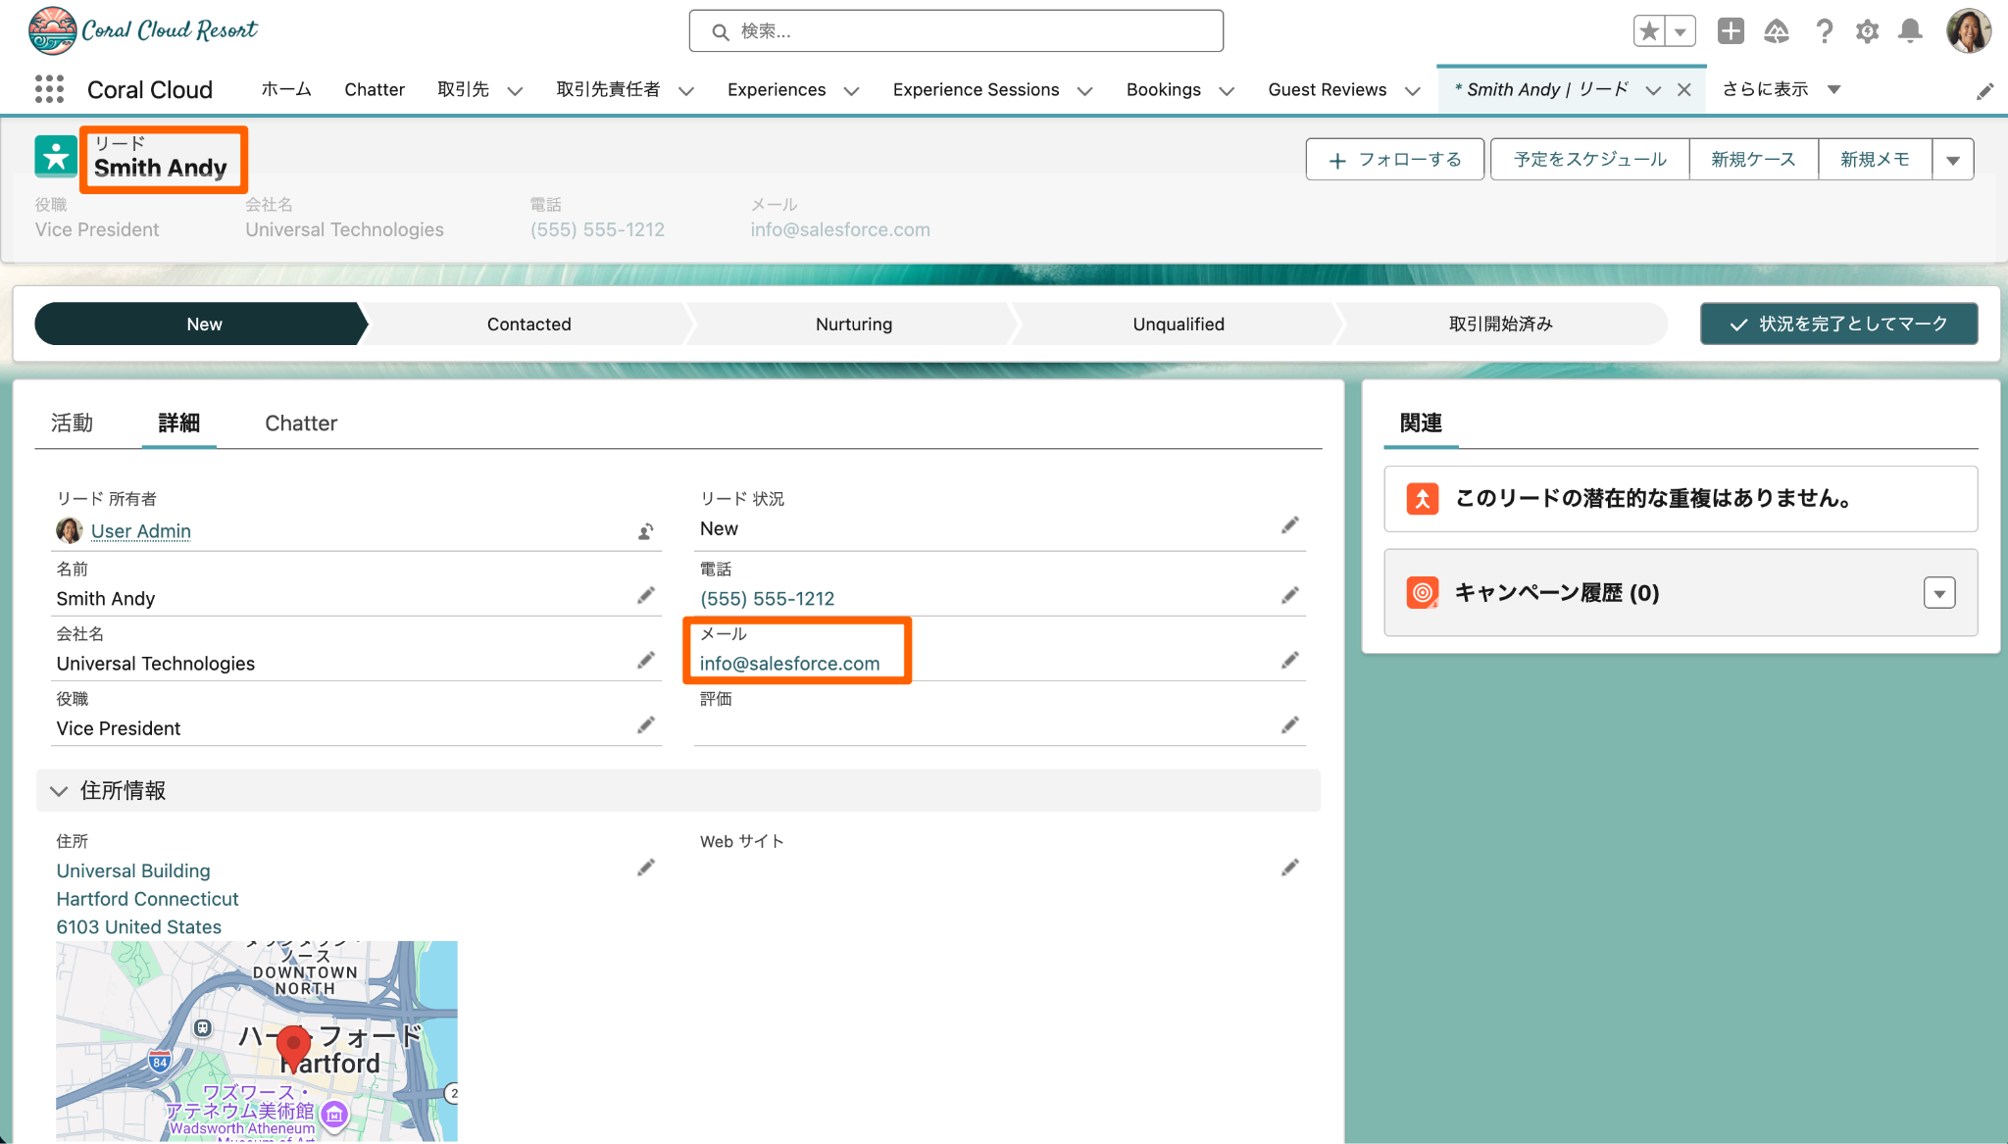Click in the global search field
Viewport: 2008px width, 1144px height.
[956, 31]
